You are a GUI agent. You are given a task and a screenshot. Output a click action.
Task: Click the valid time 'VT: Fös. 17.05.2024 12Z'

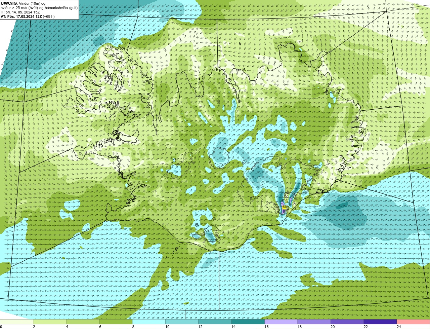[21, 16]
